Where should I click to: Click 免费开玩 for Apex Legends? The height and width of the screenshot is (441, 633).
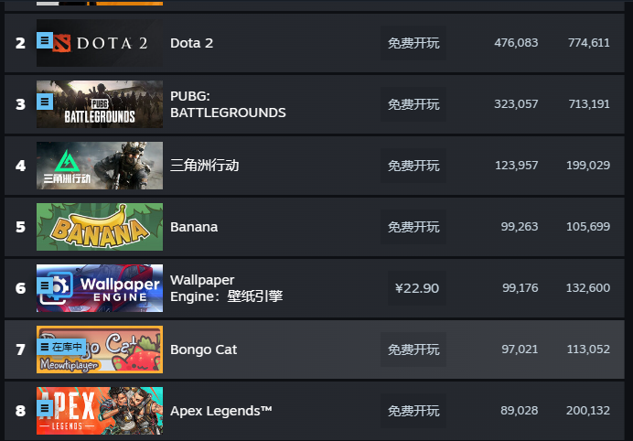(413, 411)
